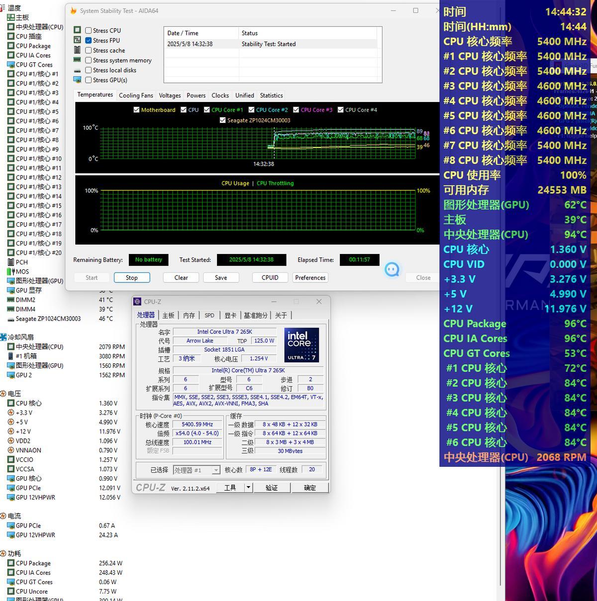Click the CPU GT Cores temperature icon
This screenshot has height=601, width=597.
[11, 65]
